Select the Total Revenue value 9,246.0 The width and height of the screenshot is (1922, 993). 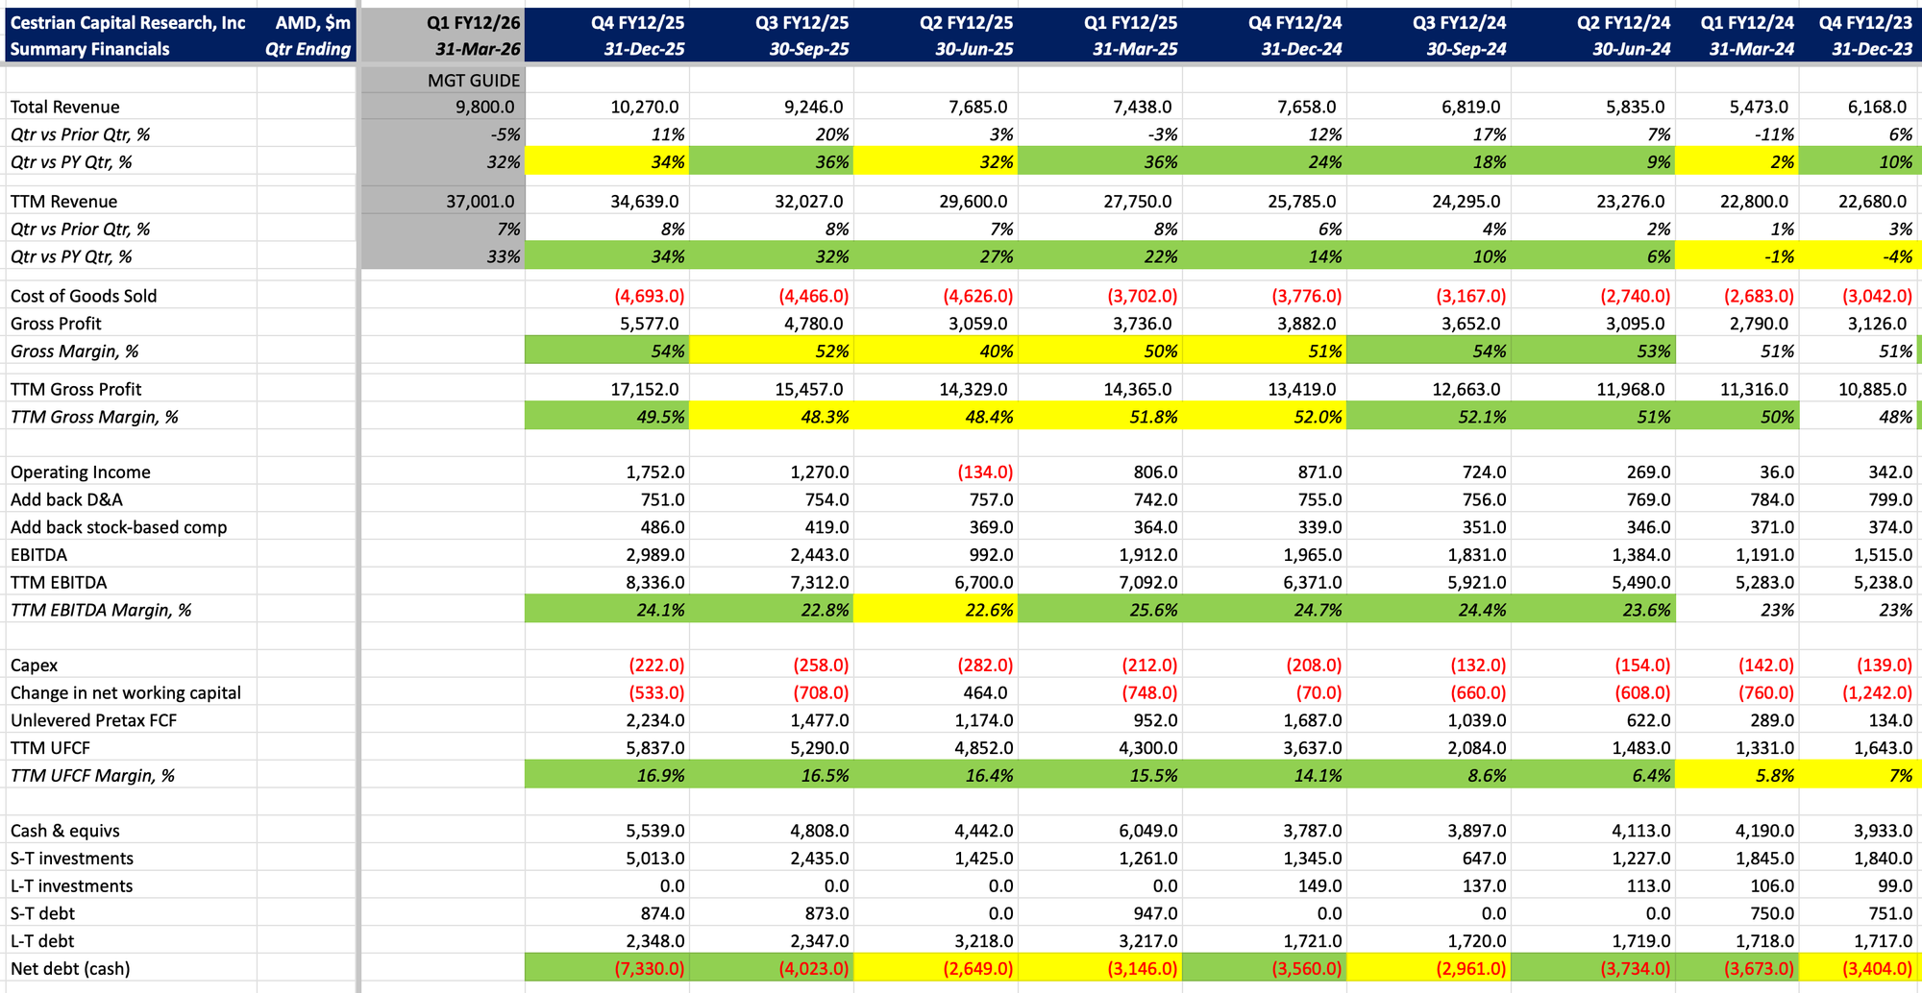coord(814,108)
